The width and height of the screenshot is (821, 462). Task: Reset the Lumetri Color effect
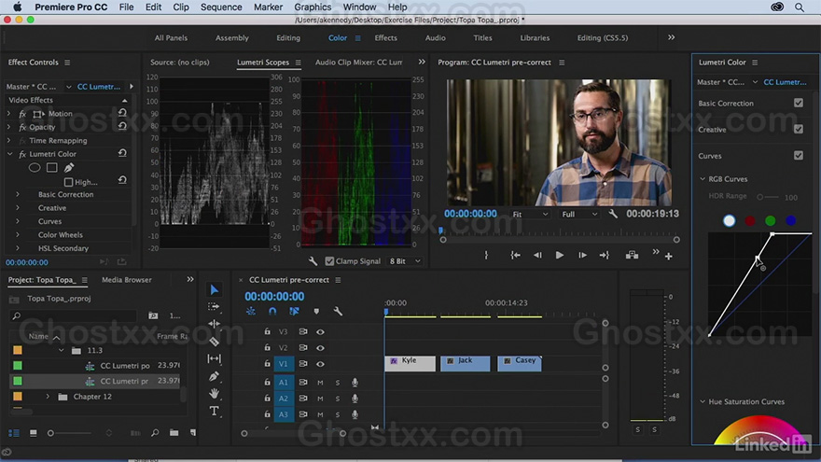pyautogui.click(x=122, y=153)
